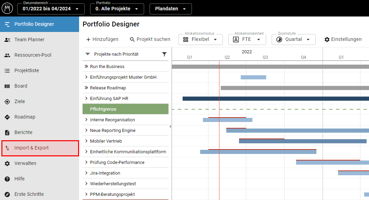369x200 pixels.
Task: Collapse the Projekte nach Priorität list
Action: coord(88,54)
